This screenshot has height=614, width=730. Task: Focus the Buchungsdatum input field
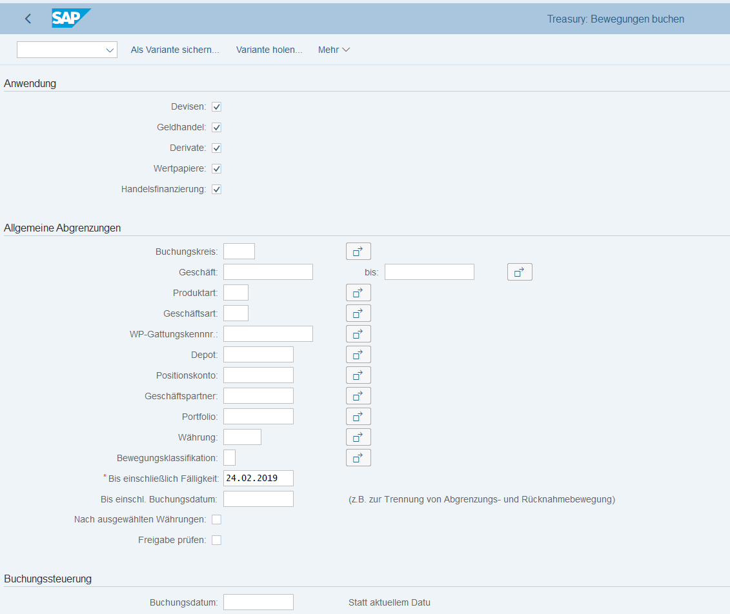(x=258, y=602)
